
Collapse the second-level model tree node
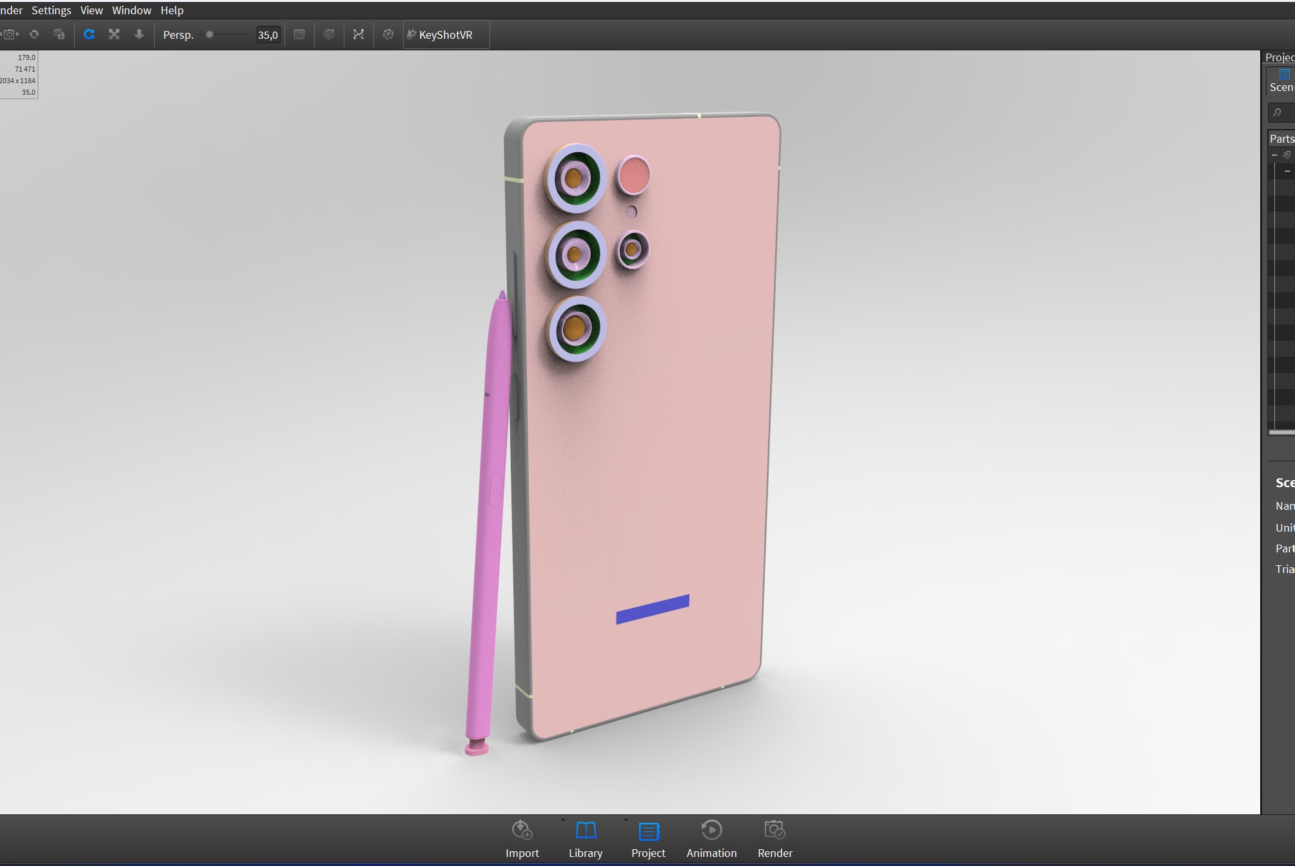[1287, 171]
